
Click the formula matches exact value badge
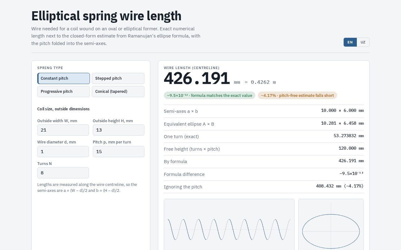210,95
